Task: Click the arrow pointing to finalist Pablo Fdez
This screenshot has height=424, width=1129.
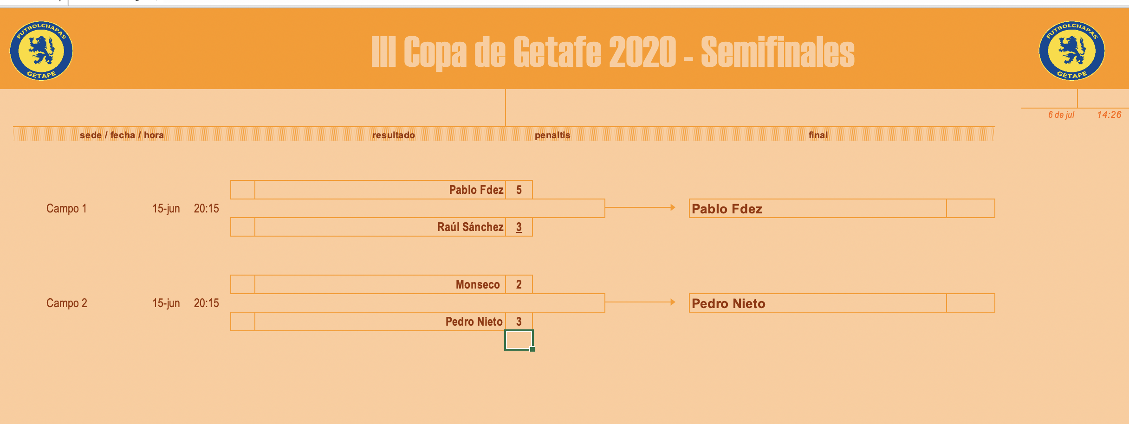Action: pyautogui.click(x=640, y=207)
